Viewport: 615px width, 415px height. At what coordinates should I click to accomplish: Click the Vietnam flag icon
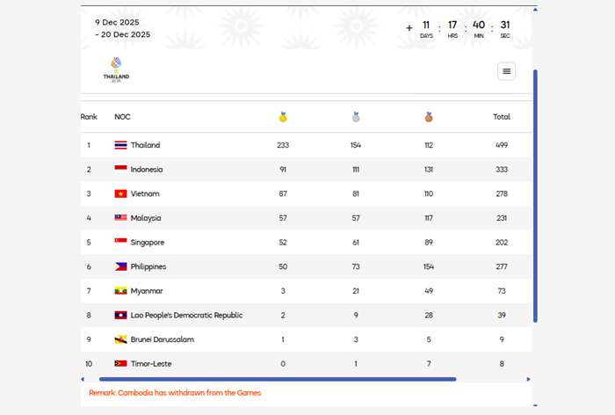[x=120, y=193]
